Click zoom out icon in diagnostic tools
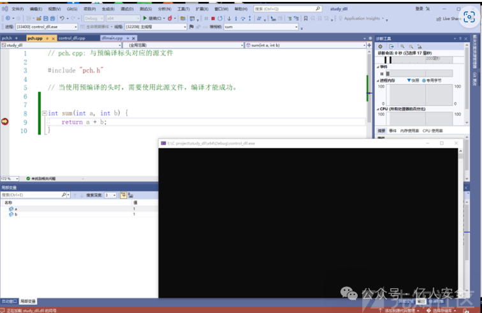 (x=411, y=47)
